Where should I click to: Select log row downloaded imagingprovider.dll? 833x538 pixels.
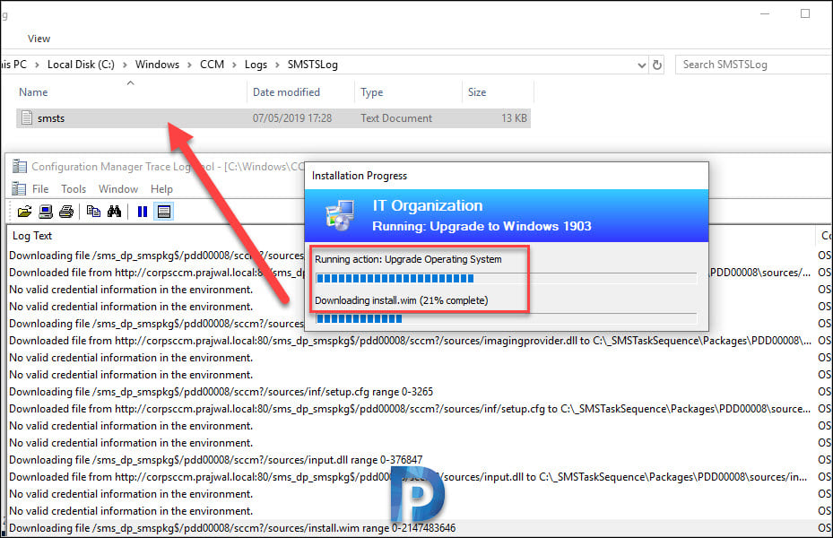tap(410, 341)
